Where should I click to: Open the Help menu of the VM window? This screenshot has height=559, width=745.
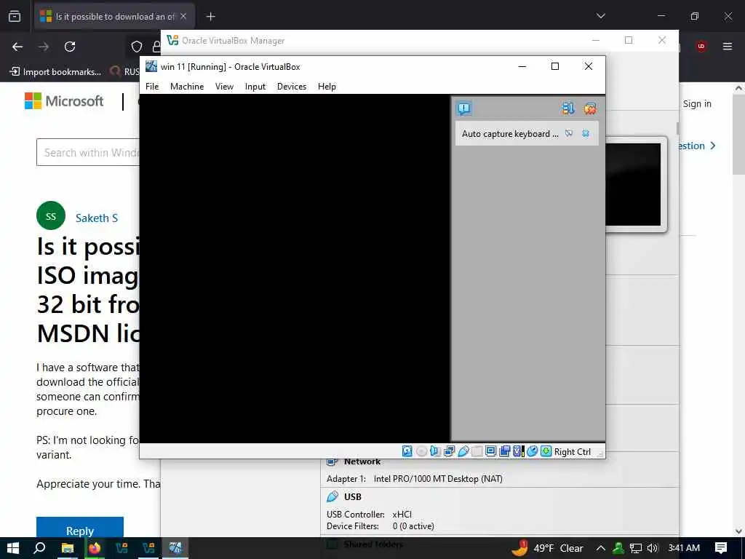coord(327,87)
